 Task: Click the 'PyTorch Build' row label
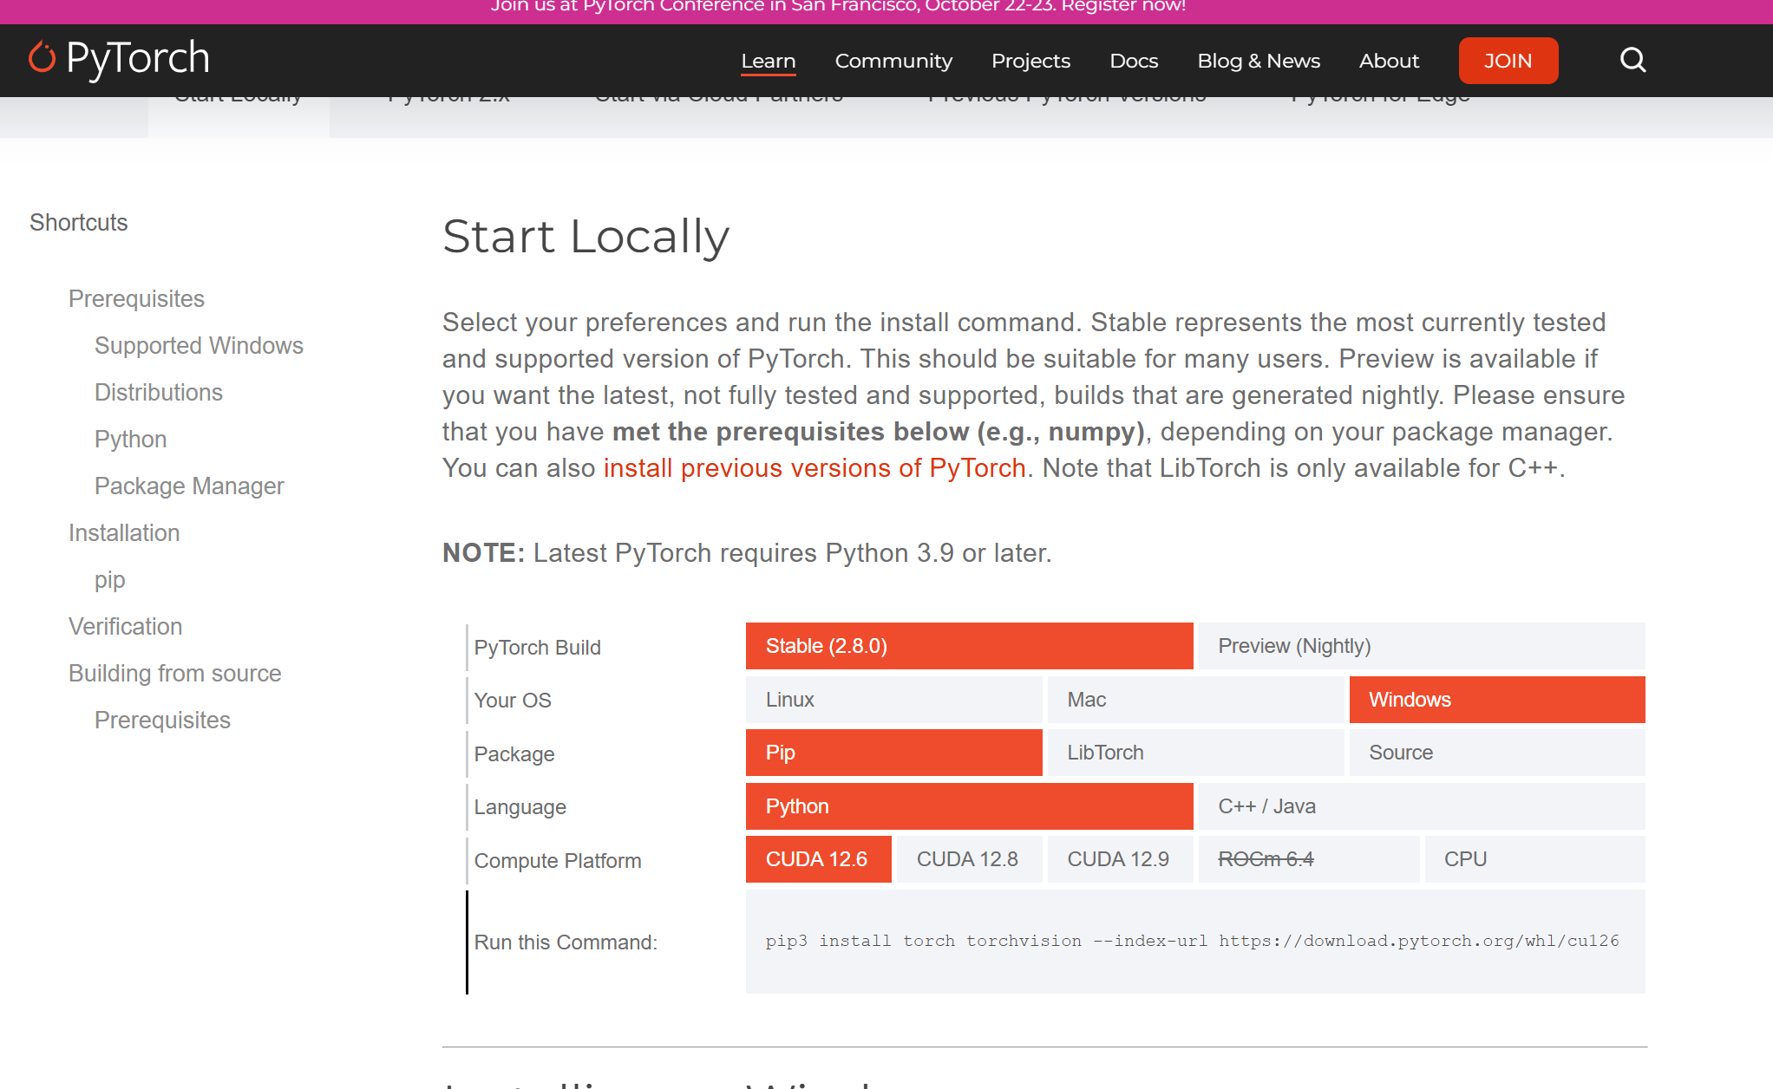coord(537,648)
